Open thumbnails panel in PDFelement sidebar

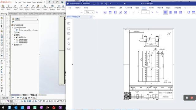[x=69, y=24]
